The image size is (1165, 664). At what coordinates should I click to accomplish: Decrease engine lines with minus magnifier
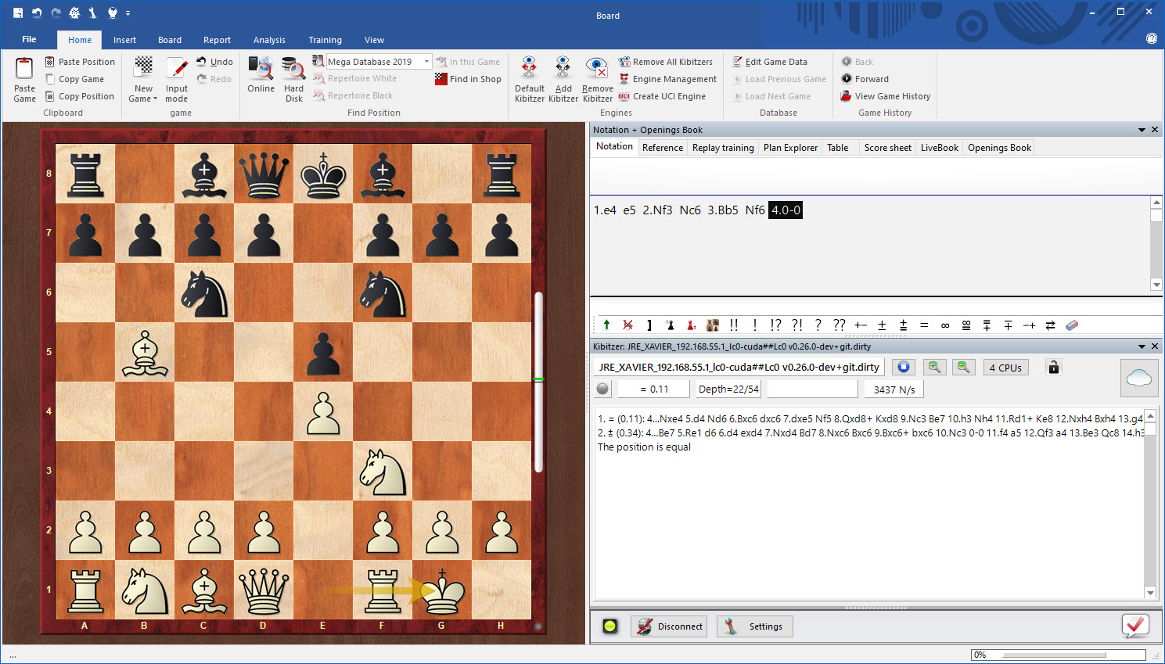pyautogui.click(x=963, y=368)
